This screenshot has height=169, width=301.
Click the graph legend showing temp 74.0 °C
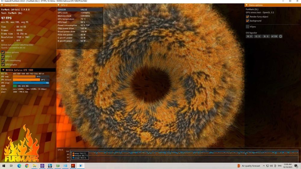click(x=80, y=155)
